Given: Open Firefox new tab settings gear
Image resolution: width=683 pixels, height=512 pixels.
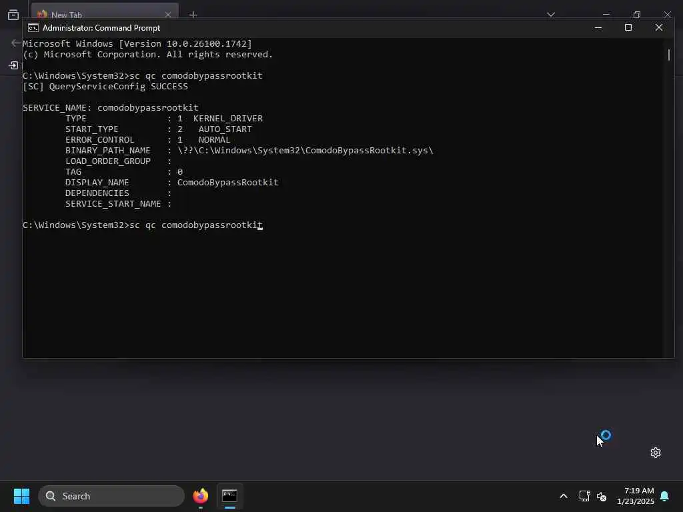Looking at the screenshot, I should (656, 453).
